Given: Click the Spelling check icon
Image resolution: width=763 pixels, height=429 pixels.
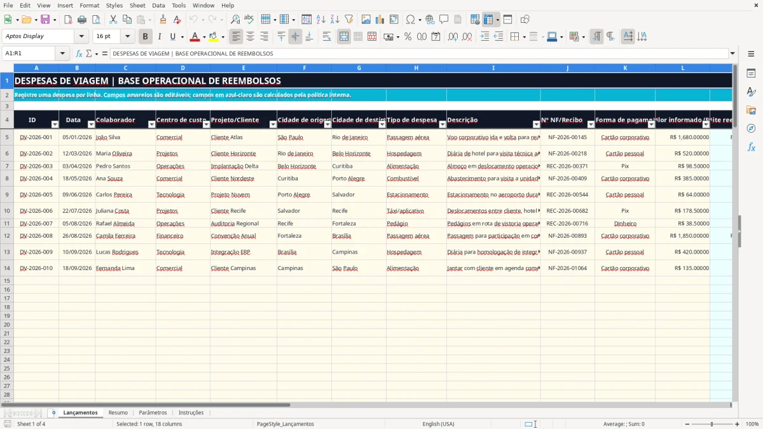Looking at the screenshot, I should [249, 19].
